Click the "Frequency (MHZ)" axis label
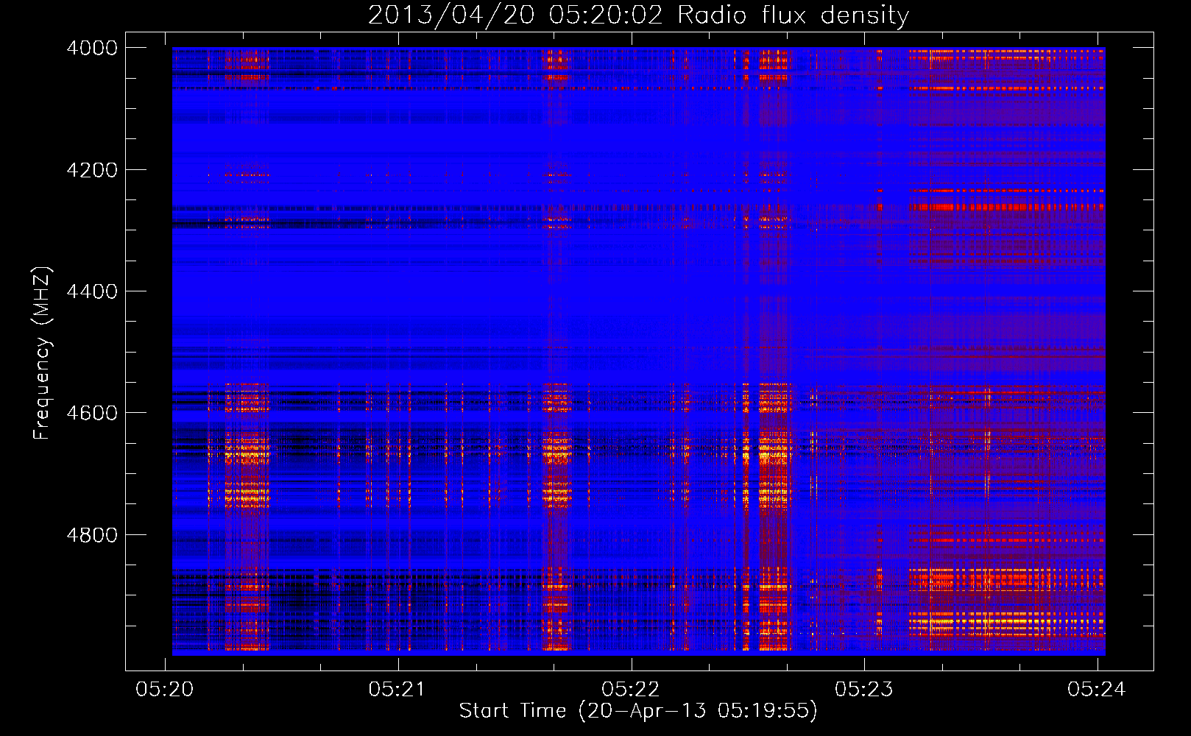This screenshot has width=1191, height=736. (42, 353)
